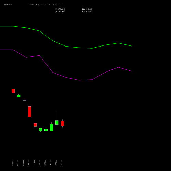This screenshot has height=171, width=171.
Task: Click the high value 'H: 15.65'
Action: (87, 9)
